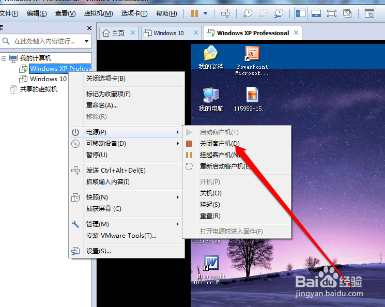Close the library panel with the X
Image resolution: width=385 pixels, height=307 pixels.
coord(89,28)
